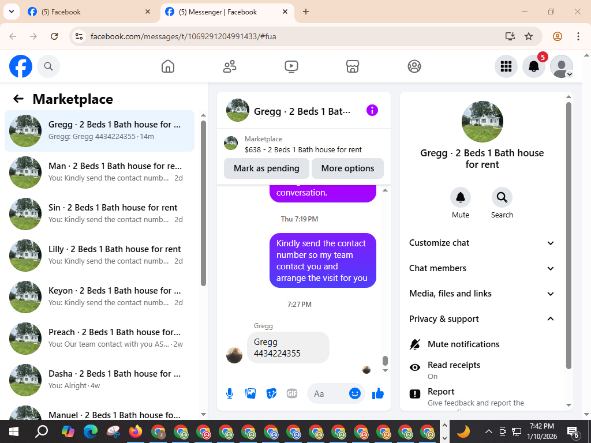Screen dimensions: 591x443
Task: Open Windows taskbar search
Action: click(42, 431)
